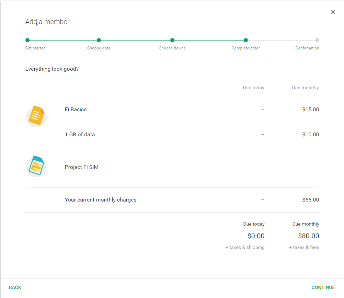
Task: Click the Fi Basics line item
Action: pos(76,110)
